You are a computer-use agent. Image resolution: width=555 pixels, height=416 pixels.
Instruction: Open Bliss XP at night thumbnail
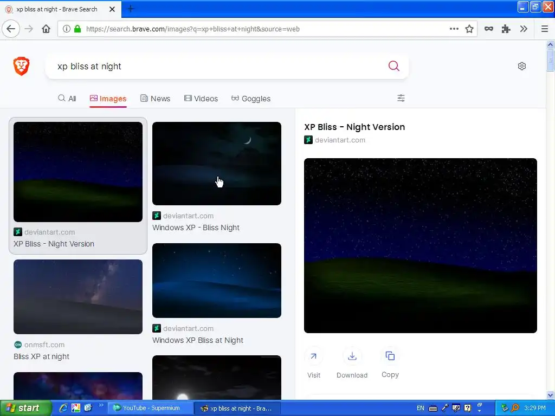point(78,297)
